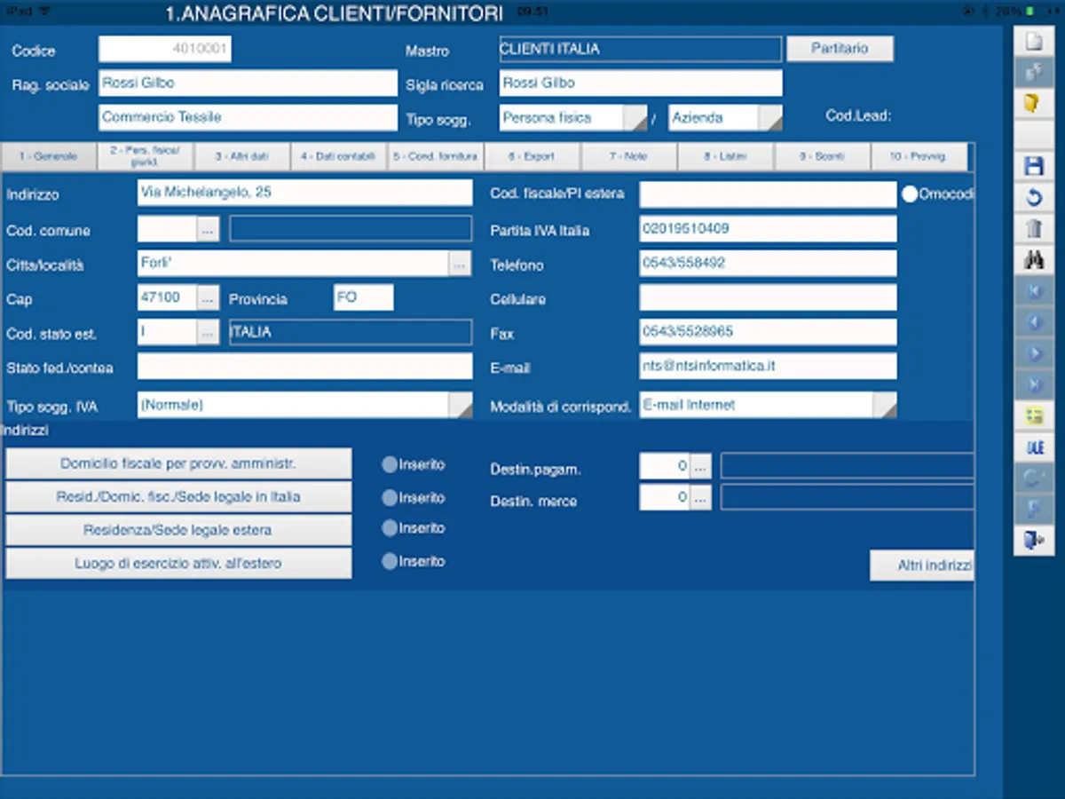The width and height of the screenshot is (1065, 799).
Task: Exit using the door icon
Action: (x=1033, y=541)
